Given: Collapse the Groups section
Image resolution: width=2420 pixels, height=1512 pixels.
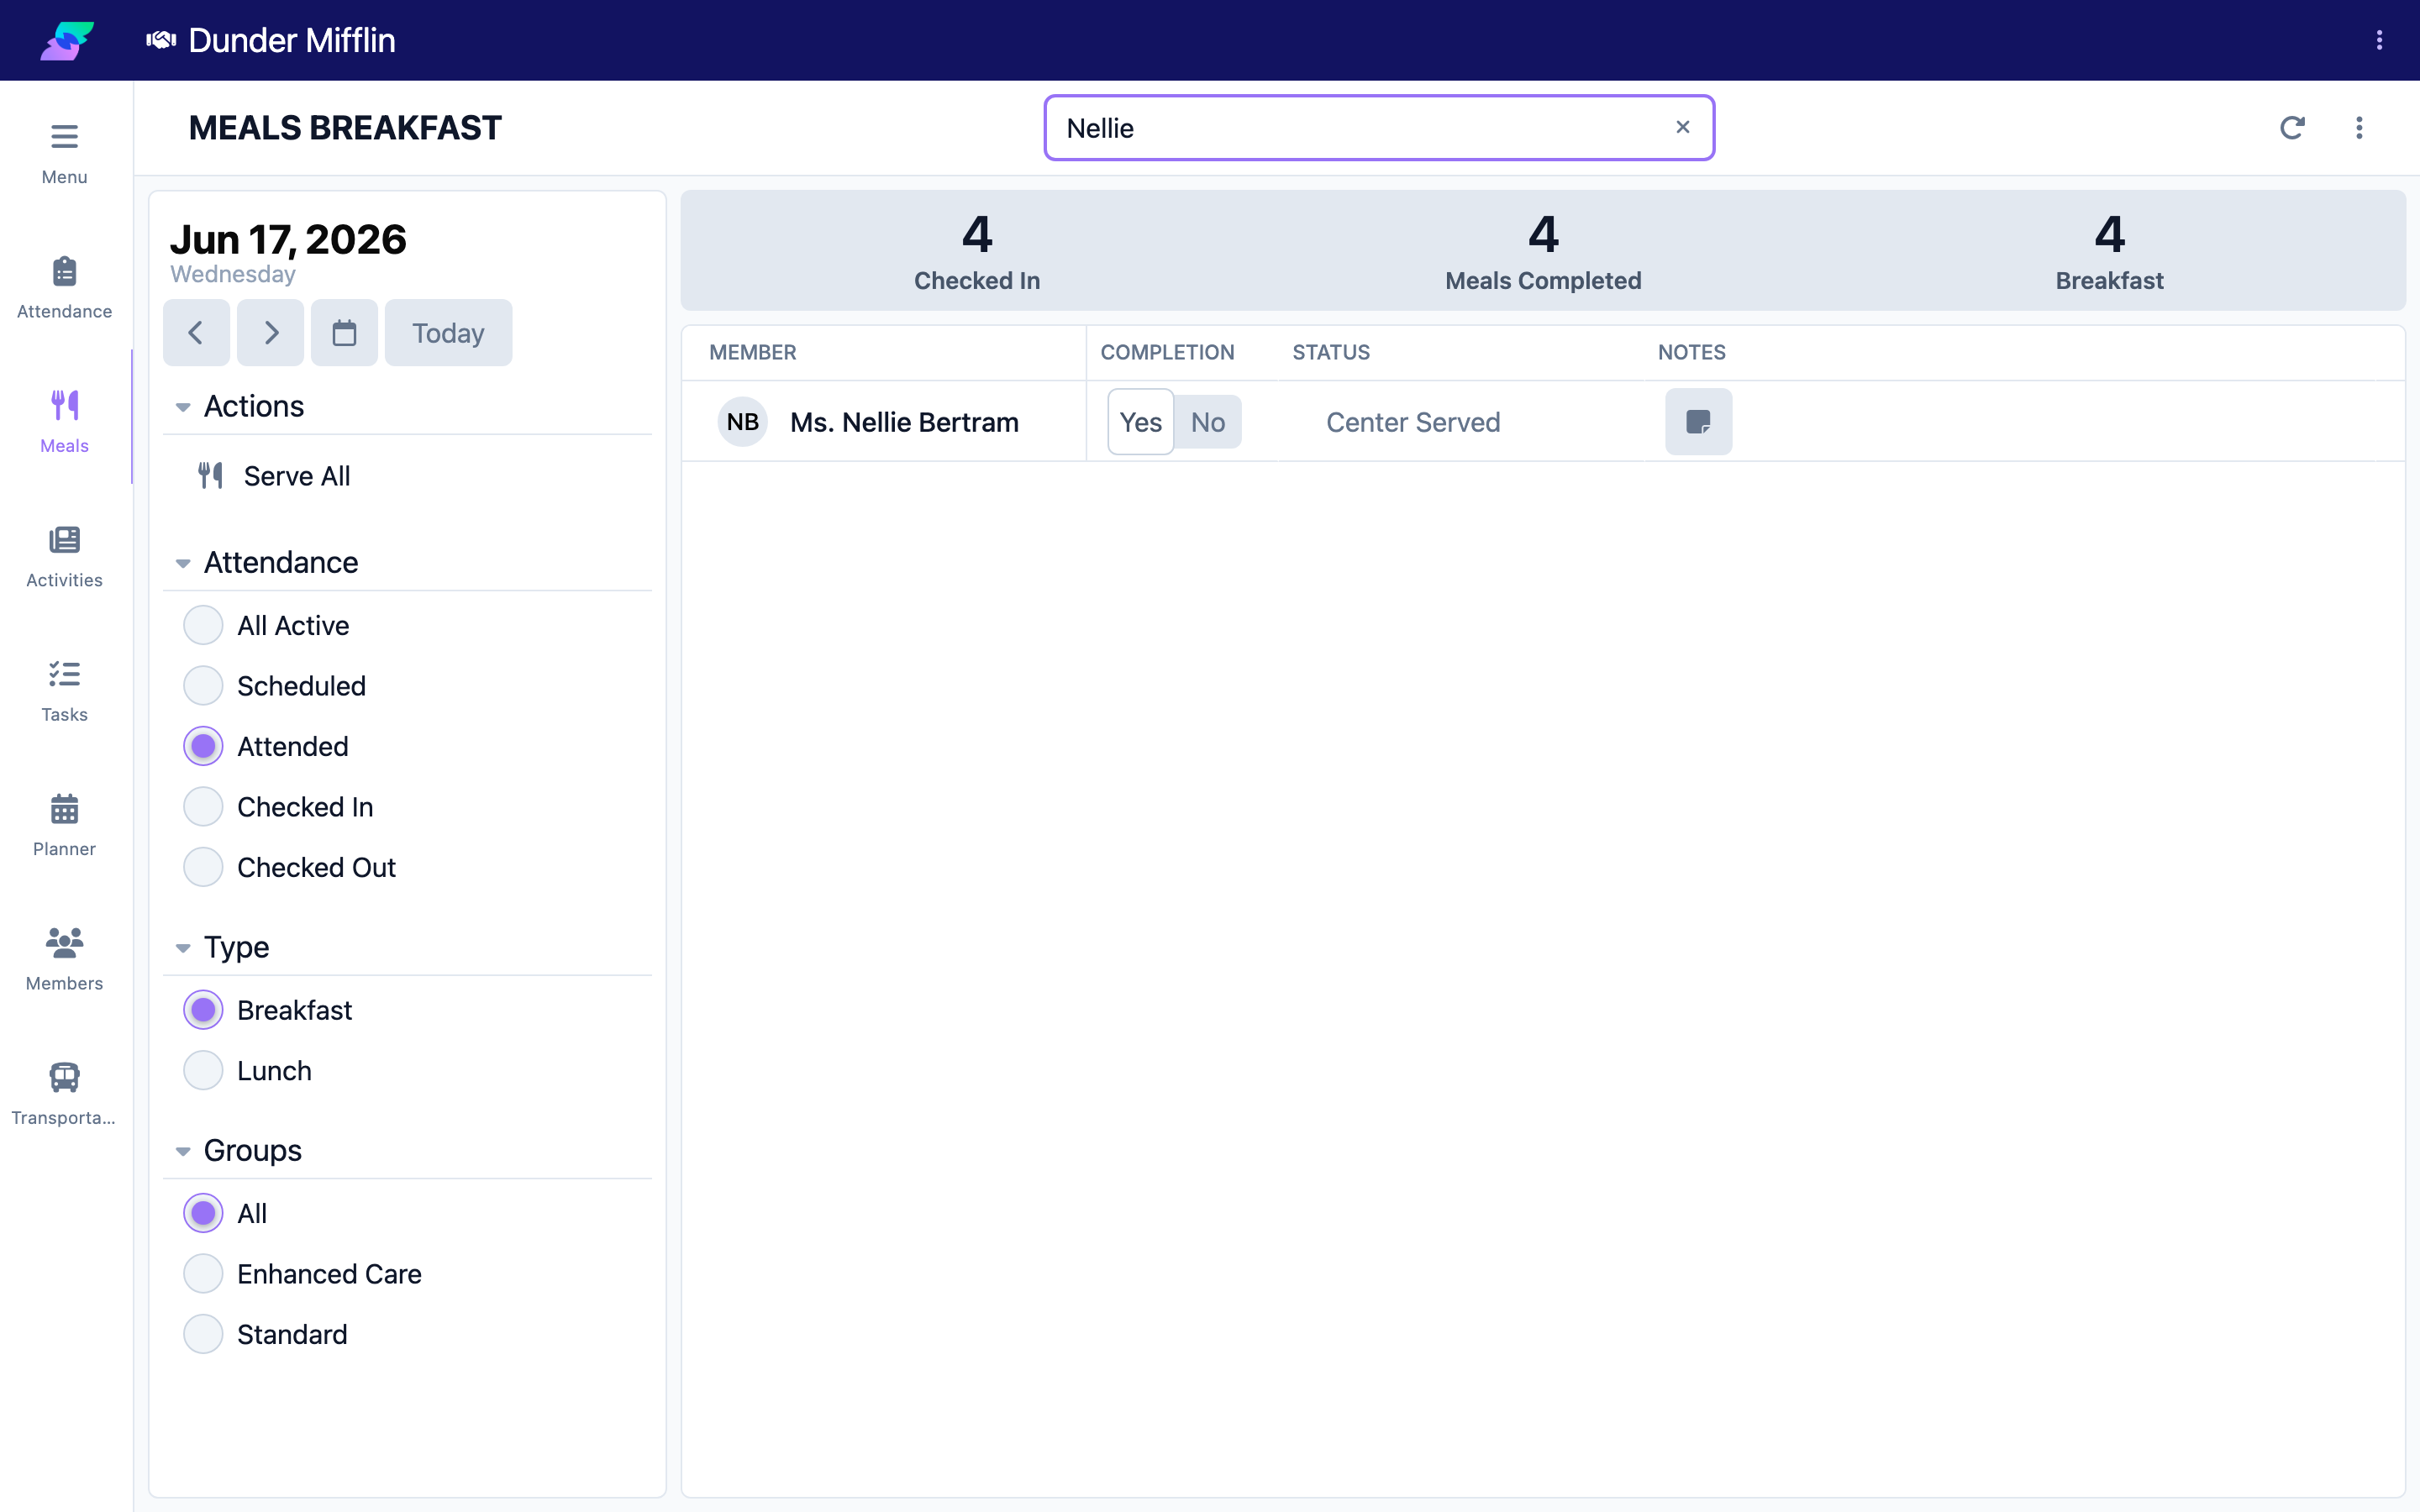Looking at the screenshot, I should (x=183, y=1151).
